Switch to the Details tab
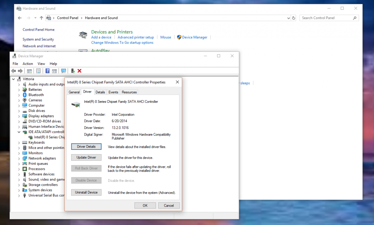 100,92
